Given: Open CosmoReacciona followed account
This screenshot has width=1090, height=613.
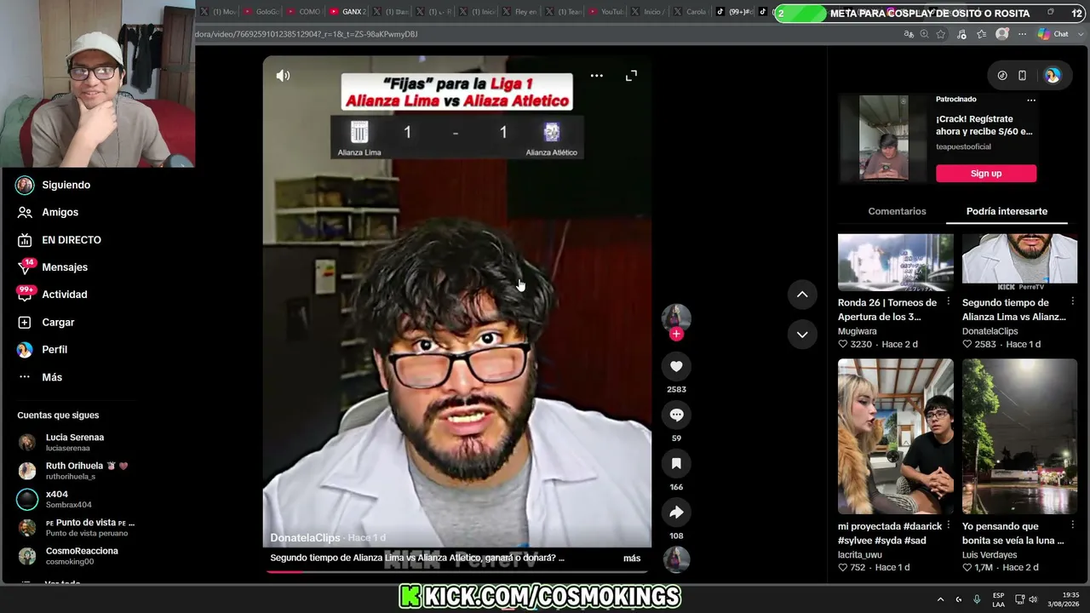Looking at the screenshot, I should (68, 556).
